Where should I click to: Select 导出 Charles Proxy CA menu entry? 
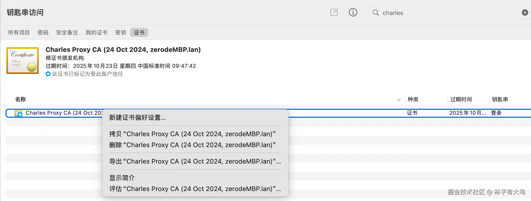(x=195, y=161)
